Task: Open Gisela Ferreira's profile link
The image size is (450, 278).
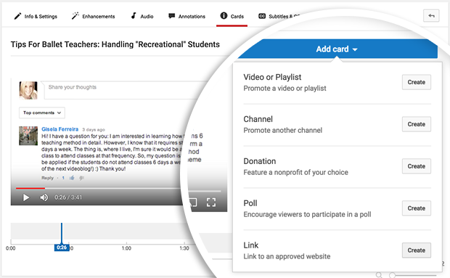Action: [60, 129]
